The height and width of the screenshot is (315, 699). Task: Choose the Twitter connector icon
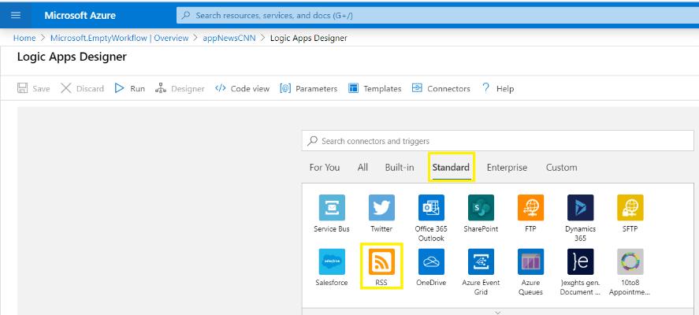pos(381,208)
